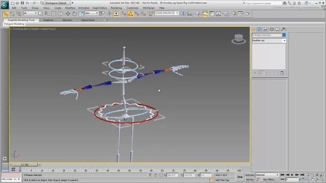The height and width of the screenshot is (183, 326).
Task: Click the Polygon Modeling panel label
Action: coord(14,24)
